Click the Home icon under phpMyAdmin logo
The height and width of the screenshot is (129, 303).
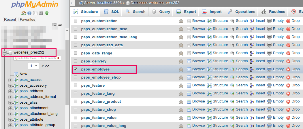pos(24,13)
